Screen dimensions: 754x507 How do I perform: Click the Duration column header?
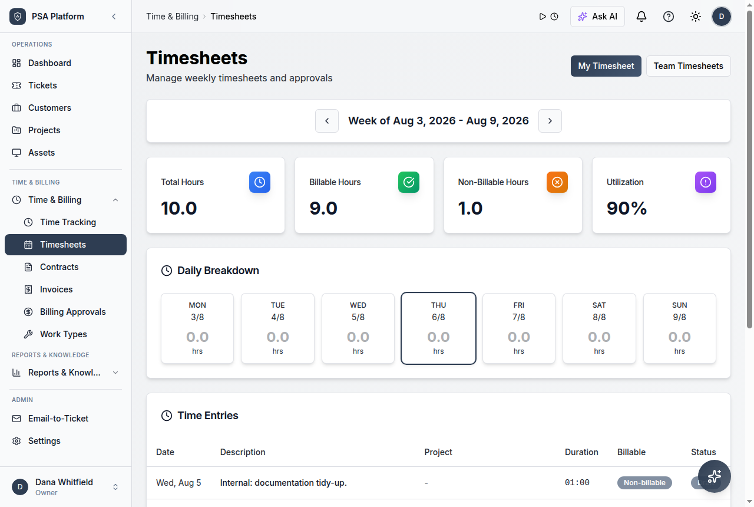[x=581, y=452]
